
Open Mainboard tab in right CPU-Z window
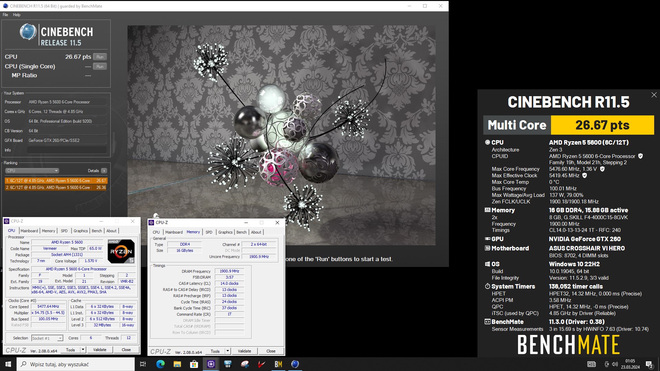174,232
